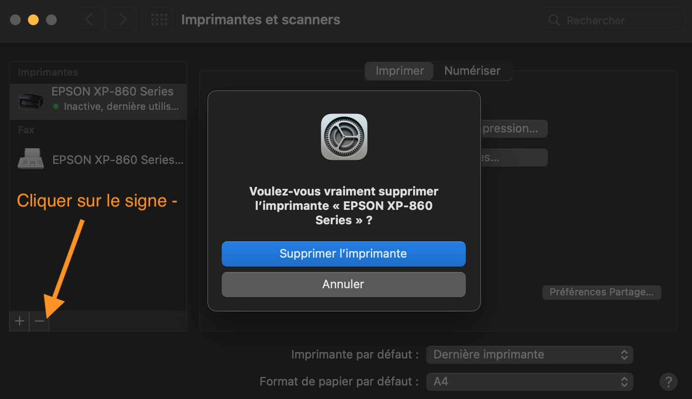Go back with the left chevron button
The height and width of the screenshot is (399, 692).
point(89,20)
